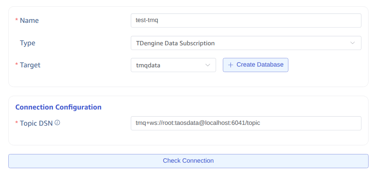The width and height of the screenshot is (384, 180).
Task: Click the red asterisk before Name
Action: 17,20
